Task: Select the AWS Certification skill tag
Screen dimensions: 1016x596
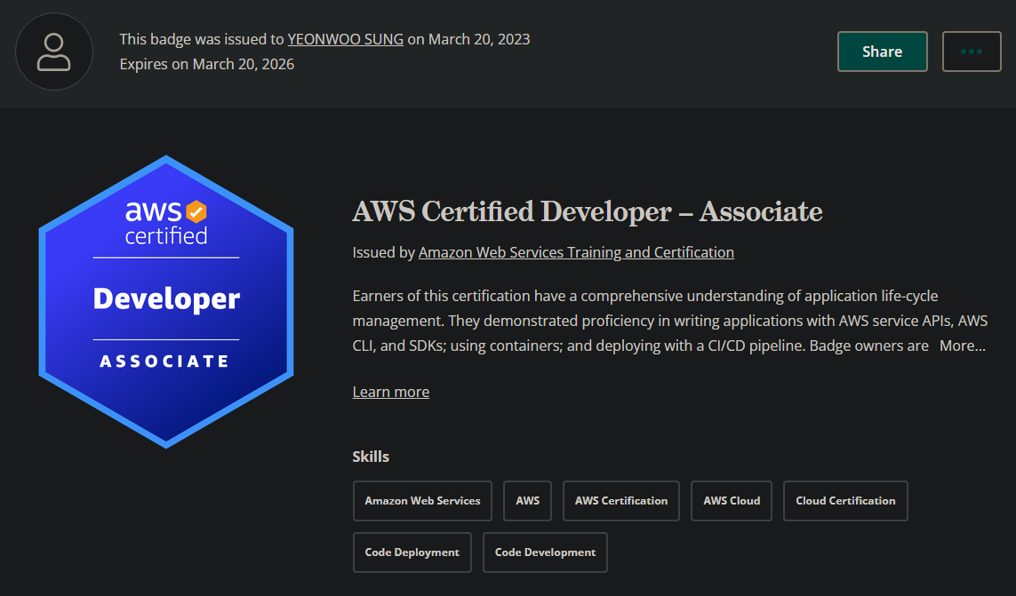Action: [620, 501]
